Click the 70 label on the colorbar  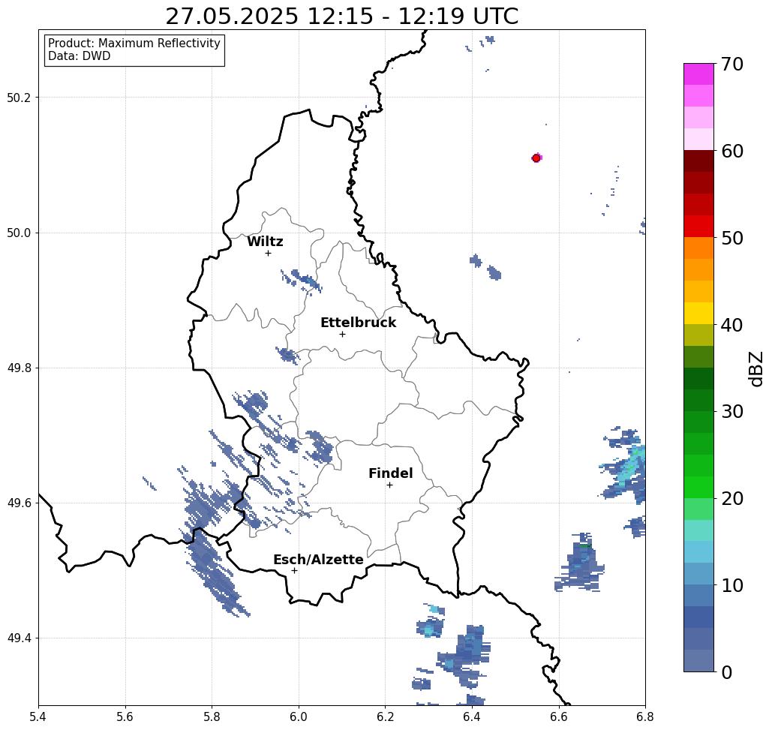(x=731, y=64)
